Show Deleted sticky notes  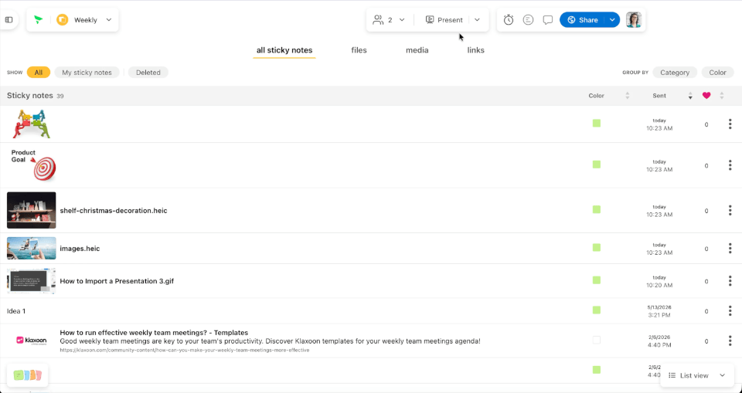(x=148, y=73)
